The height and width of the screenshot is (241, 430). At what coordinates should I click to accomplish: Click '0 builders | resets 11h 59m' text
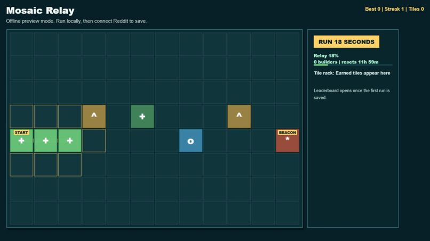coord(346,62)
